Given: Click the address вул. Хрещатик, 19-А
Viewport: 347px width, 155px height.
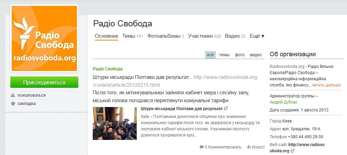Looking at the screenshot, I should tap(301, 129).
